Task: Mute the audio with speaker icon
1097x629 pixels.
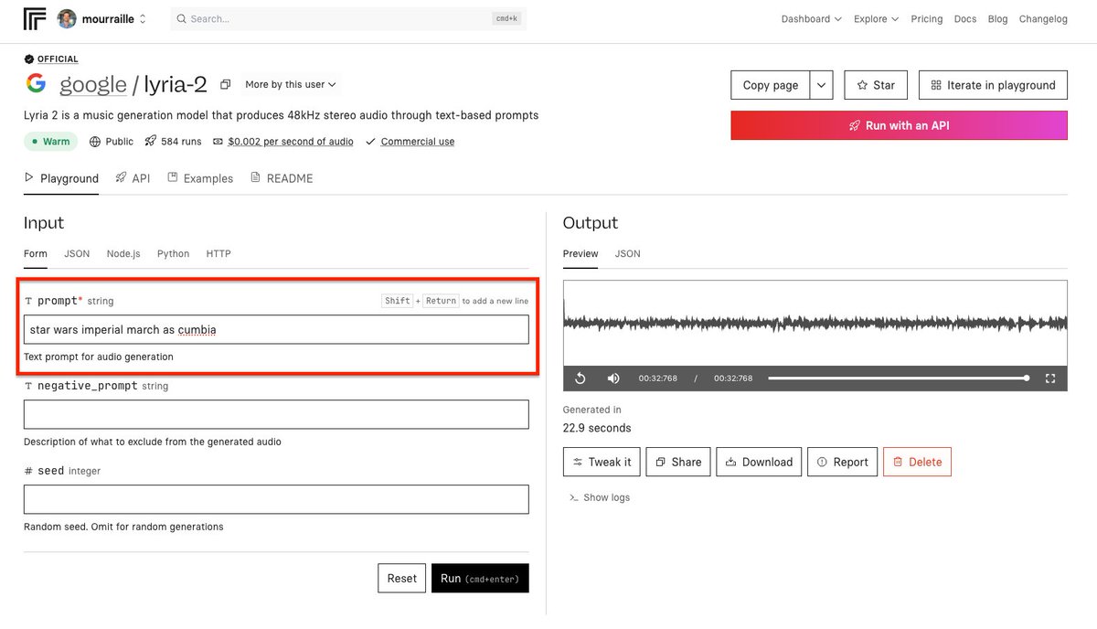Action: click(x=613, y=378)
